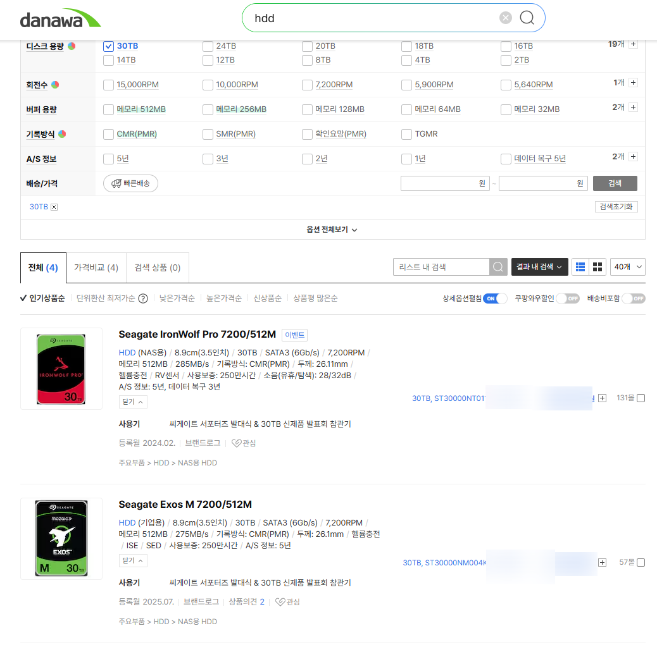Tick compare checkbox for Exos M 57몰
The image size is (657, 652).
pos(641,562)
